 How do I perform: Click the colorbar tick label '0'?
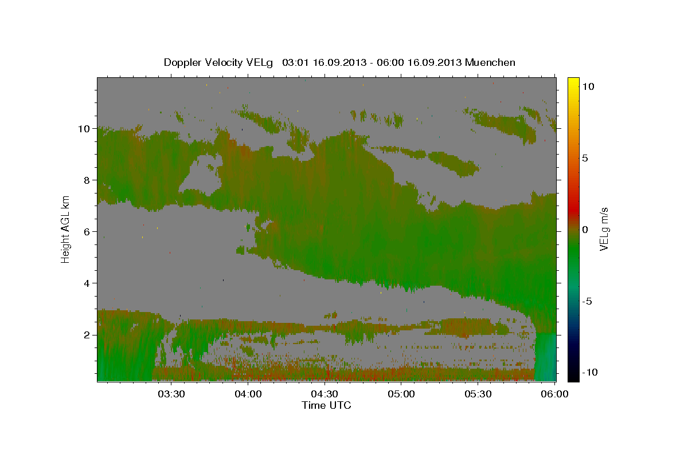[x=585, y=230]
